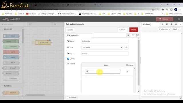Edit Hub config with pencil icon
Screen dimensions: 183x103
126,47
